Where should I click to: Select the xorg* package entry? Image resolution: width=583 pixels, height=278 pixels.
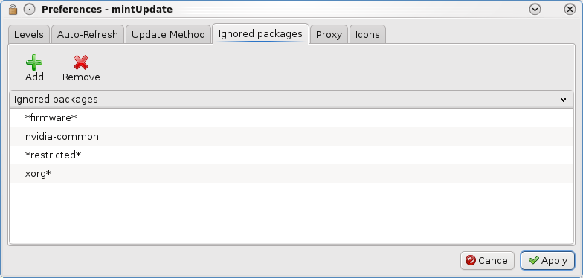[291, 174]
